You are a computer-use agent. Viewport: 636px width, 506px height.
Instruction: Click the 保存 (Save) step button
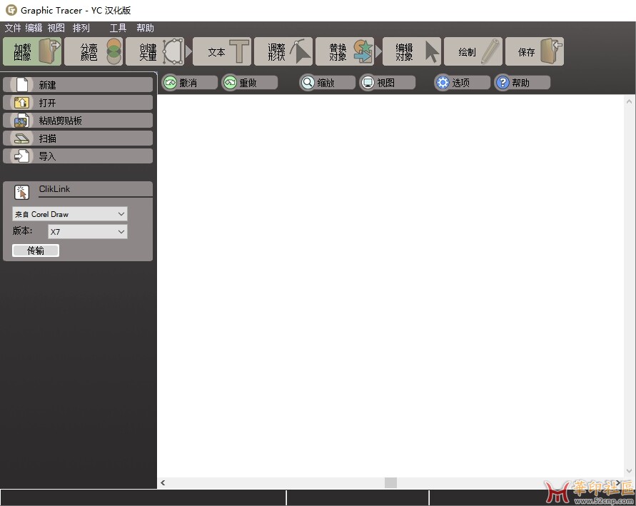[x=535, y=51]
